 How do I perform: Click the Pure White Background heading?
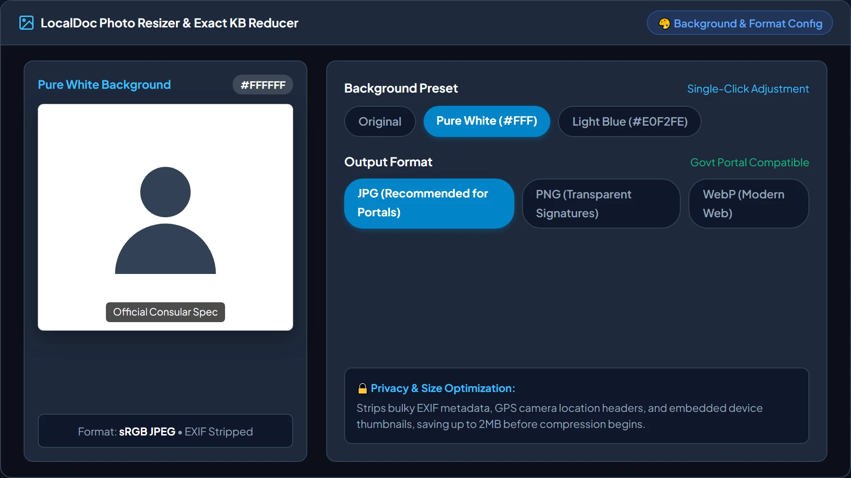coord(104,85)
